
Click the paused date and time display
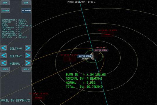tap(81, 2)
